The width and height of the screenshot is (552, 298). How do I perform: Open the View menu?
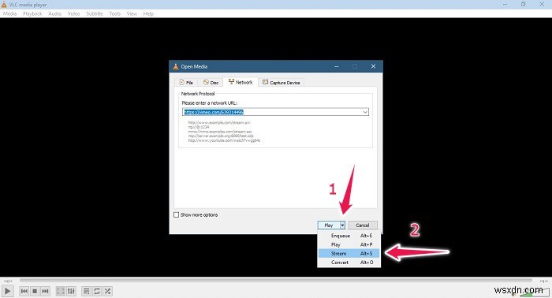tap(132, 13)
